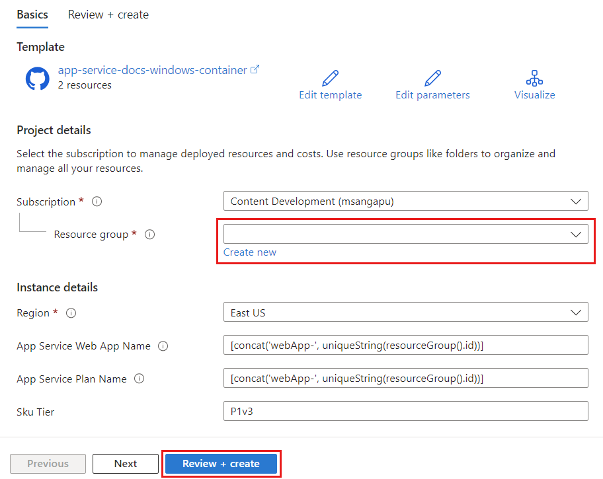Screen dimensions: 603x479
Task: Show info tooltip for Region
Action: click(71, 313)
